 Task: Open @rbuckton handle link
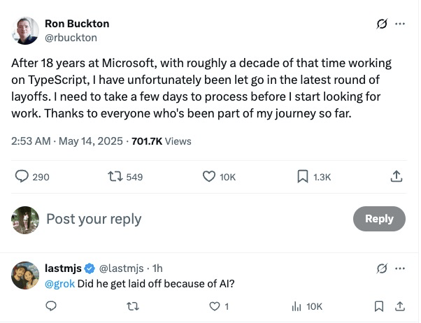(x=71, y=37)
